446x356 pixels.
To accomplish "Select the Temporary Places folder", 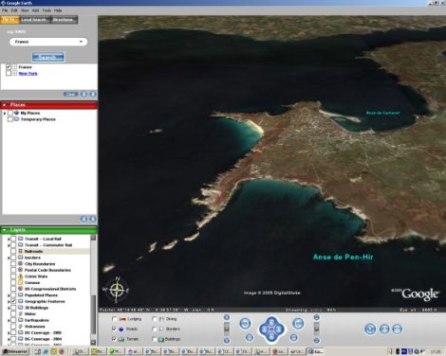I will coord(38,119).
